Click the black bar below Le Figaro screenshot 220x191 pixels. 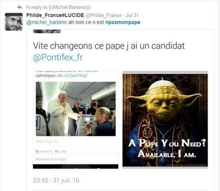(75, 166)
